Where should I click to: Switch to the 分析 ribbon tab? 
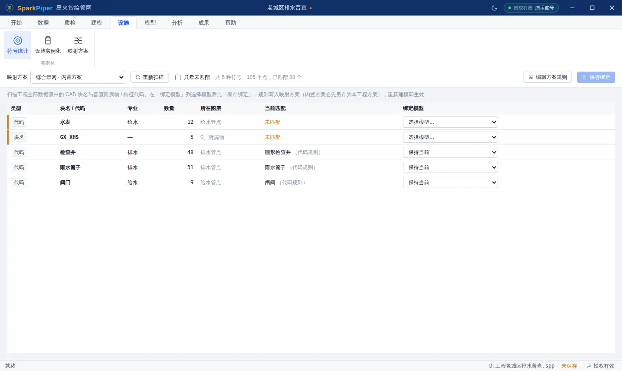pos(177,23)
